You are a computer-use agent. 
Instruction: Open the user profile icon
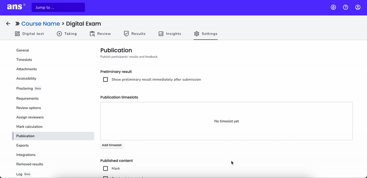358,7
